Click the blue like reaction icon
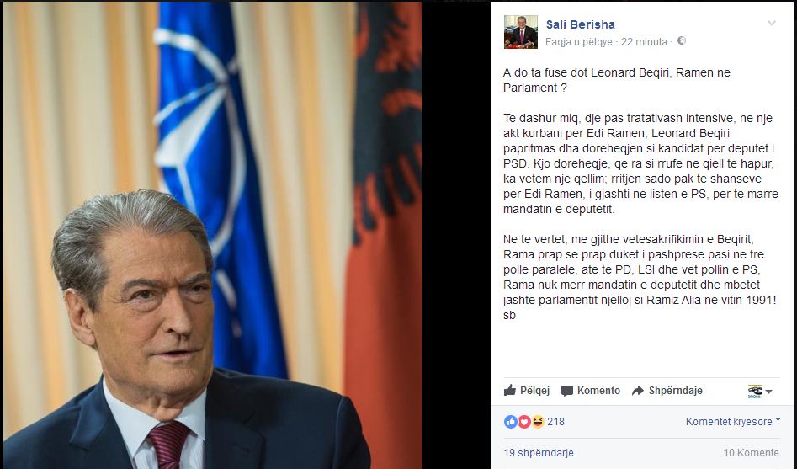The width and height of the screenshot is (797, 469). tap(510, 421)
